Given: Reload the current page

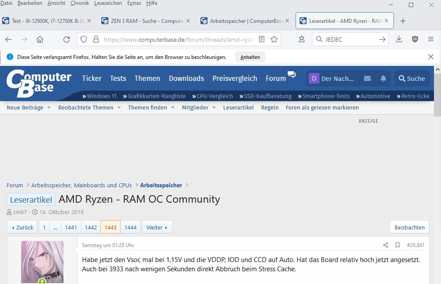Looking at the screenshot, I should click(x=67, y=39).
